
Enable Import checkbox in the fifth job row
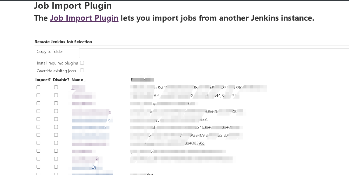[38, 119]
